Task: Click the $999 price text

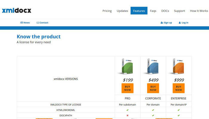Action: click(x=179, y=80)
